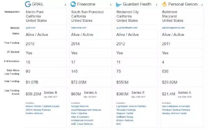Remove Freenome from the comparison
208x130 pixels.
pos(111,5)
